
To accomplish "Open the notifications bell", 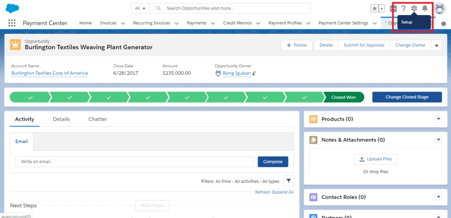I will point(425,9).
